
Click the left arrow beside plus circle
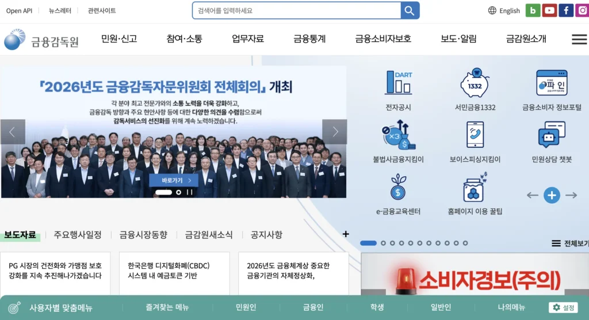(532, 195)
